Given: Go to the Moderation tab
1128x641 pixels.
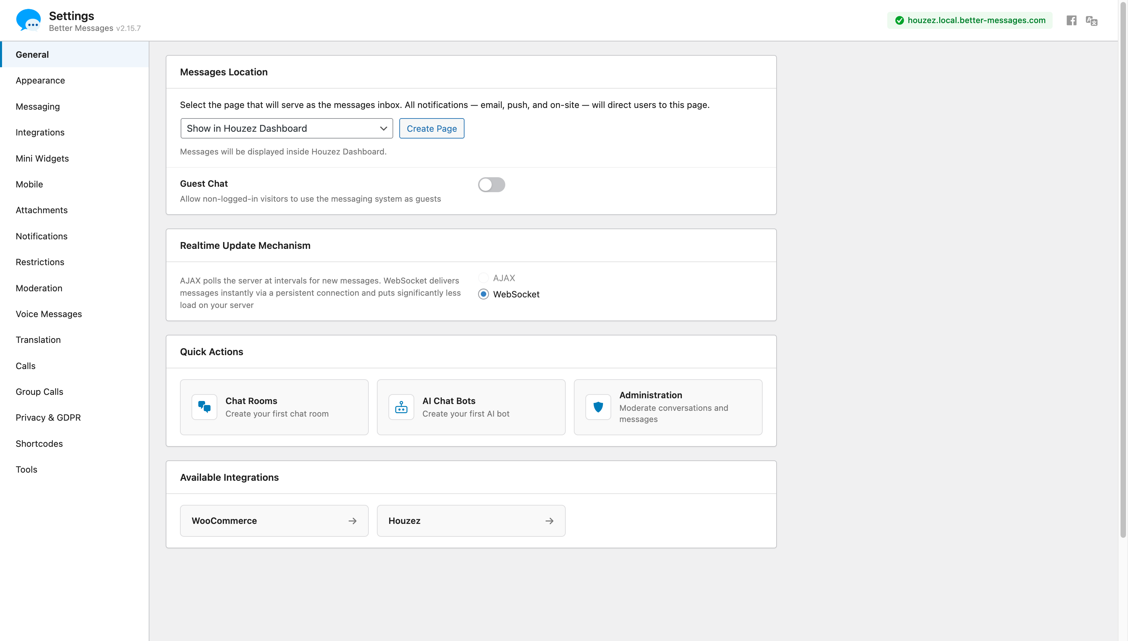Looking at the screenshot, I should tap(75, 288).
